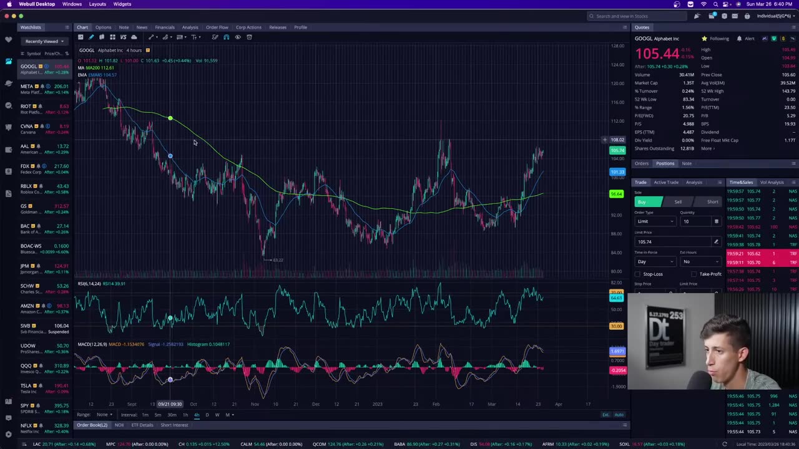The image size is (799, 449).
Task: Open the Order Type Limit dropdown
Action: click(655, 221)
